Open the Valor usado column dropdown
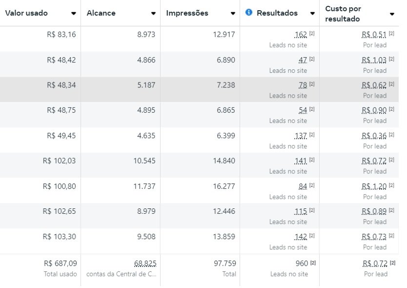 [74, 14]
